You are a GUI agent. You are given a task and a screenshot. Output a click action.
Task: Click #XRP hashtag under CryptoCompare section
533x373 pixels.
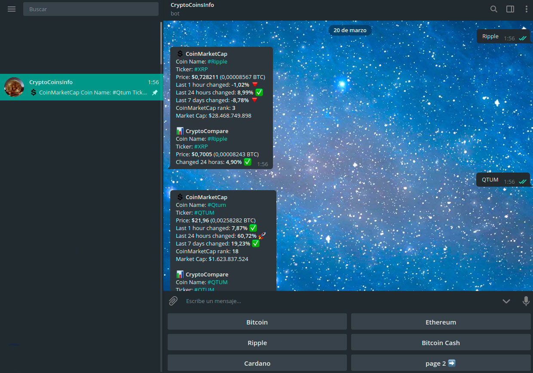coord(201,147)
